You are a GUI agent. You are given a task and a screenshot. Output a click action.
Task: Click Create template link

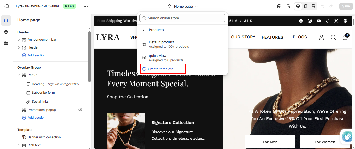click(x=160, y=69)
